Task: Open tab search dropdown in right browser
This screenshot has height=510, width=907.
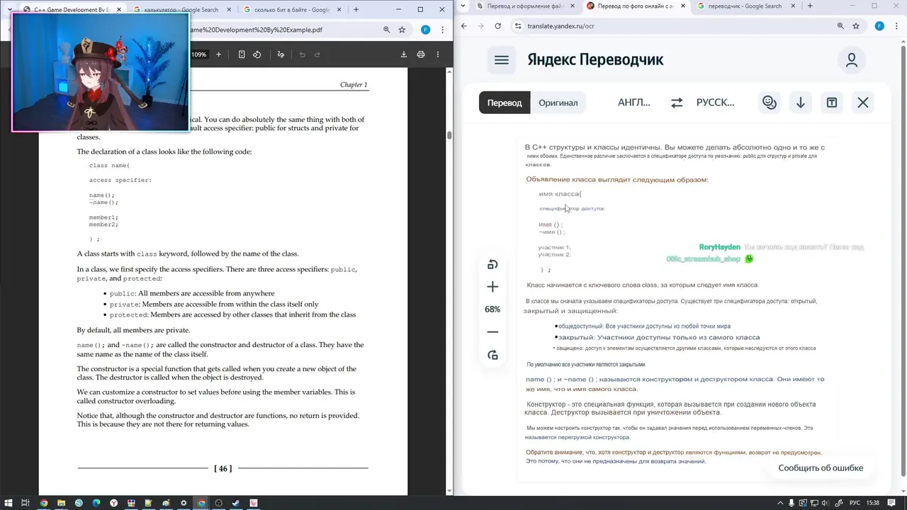Action: pyautogui.click(x=462, y=6)
